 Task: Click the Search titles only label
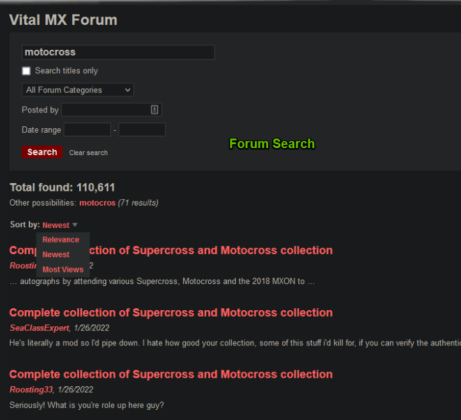(66, 71)
